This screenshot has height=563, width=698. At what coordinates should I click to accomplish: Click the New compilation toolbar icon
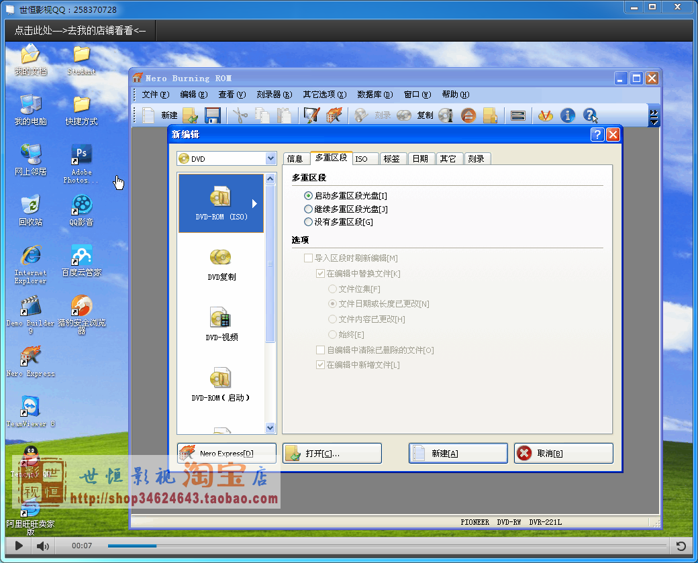click(x=148, y=115)
